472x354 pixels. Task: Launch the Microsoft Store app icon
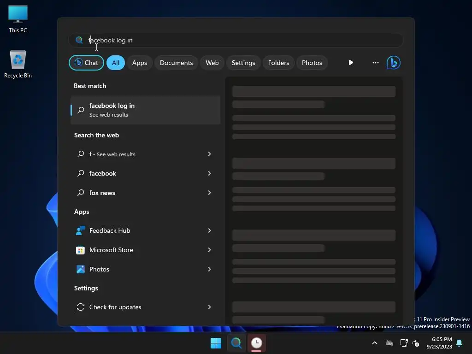(80, 250)
